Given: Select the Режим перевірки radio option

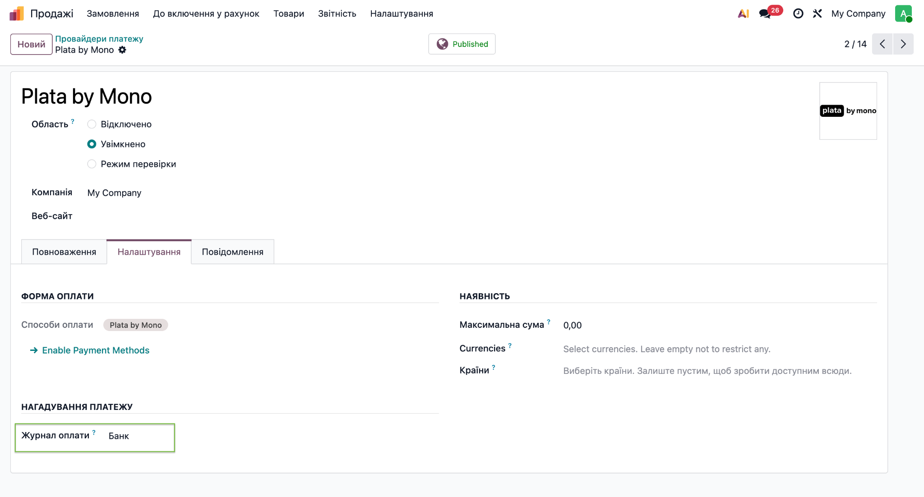Looking at the screenshot, I should tap(92, 164).
